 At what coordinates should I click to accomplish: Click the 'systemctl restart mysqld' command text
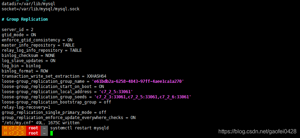point(80,128)
